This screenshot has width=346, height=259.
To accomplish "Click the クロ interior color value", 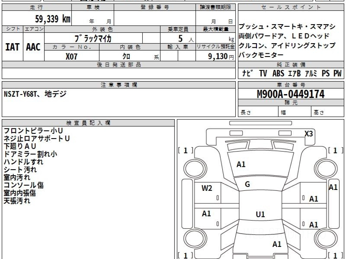I will point(126,56).
